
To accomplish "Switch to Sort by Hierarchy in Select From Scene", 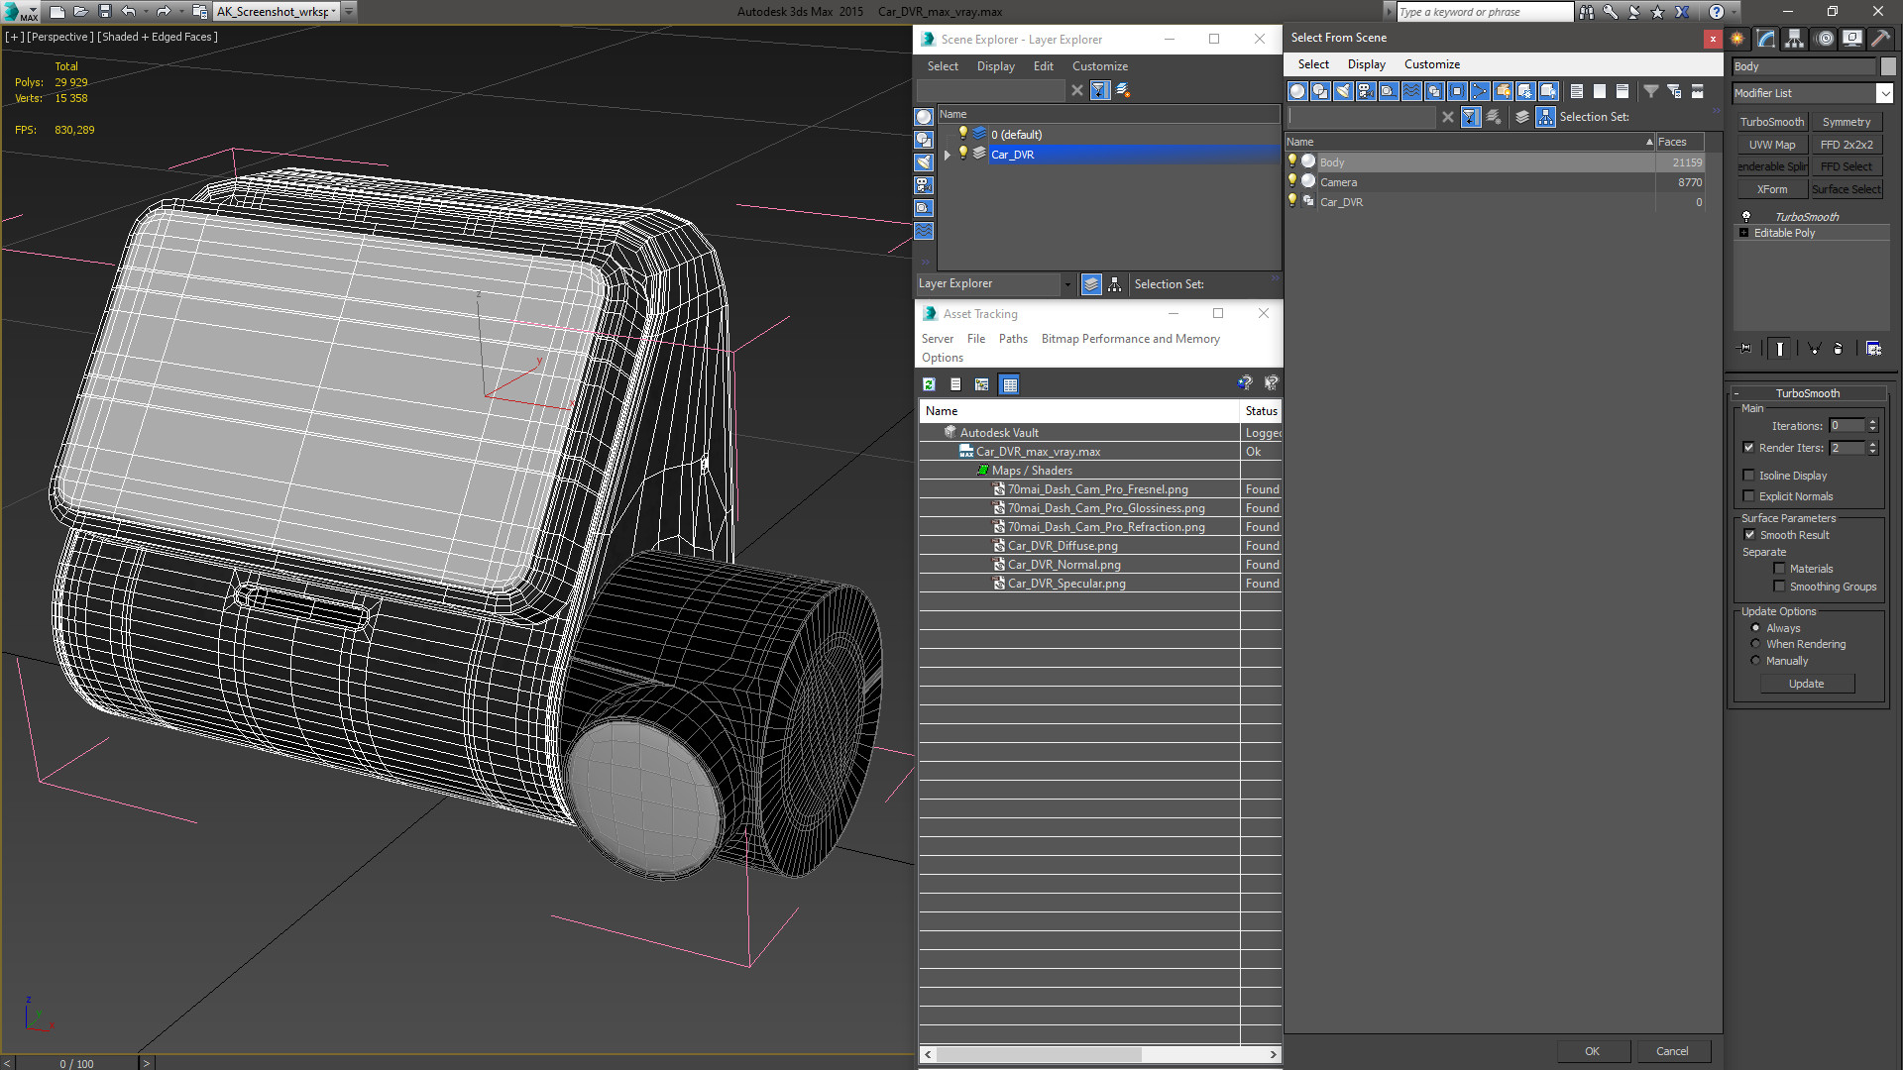I will tap(1546, 117).
